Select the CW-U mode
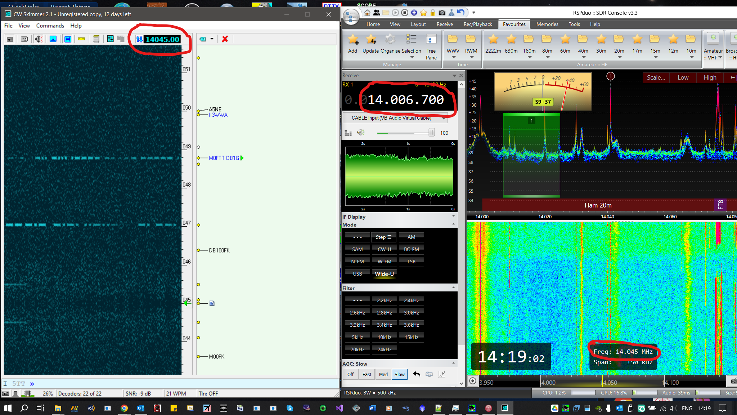The height and width of the screenshot is (415, 737). coord(384,249)
